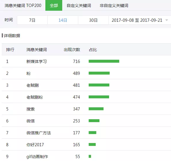Select keyword 粉 in row 2

(x=28, y=73)
